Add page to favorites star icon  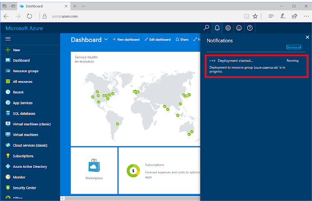255,16
